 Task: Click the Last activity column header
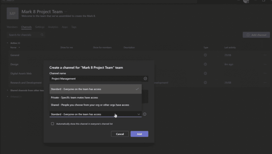click(x=230, y=47)
